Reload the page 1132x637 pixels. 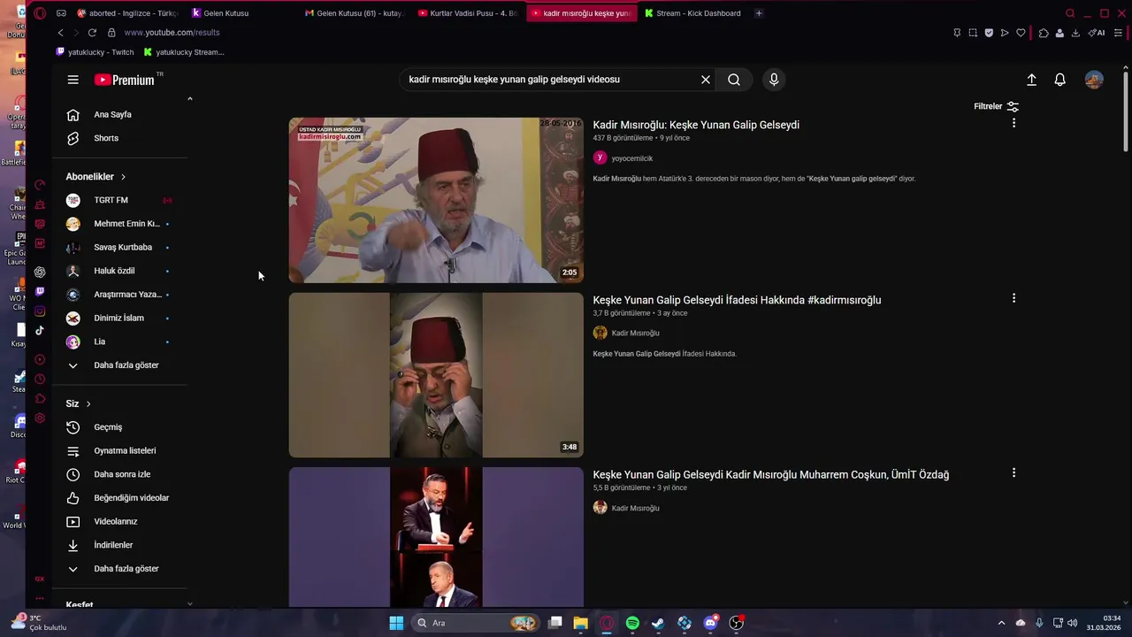[x=92, y=33]
